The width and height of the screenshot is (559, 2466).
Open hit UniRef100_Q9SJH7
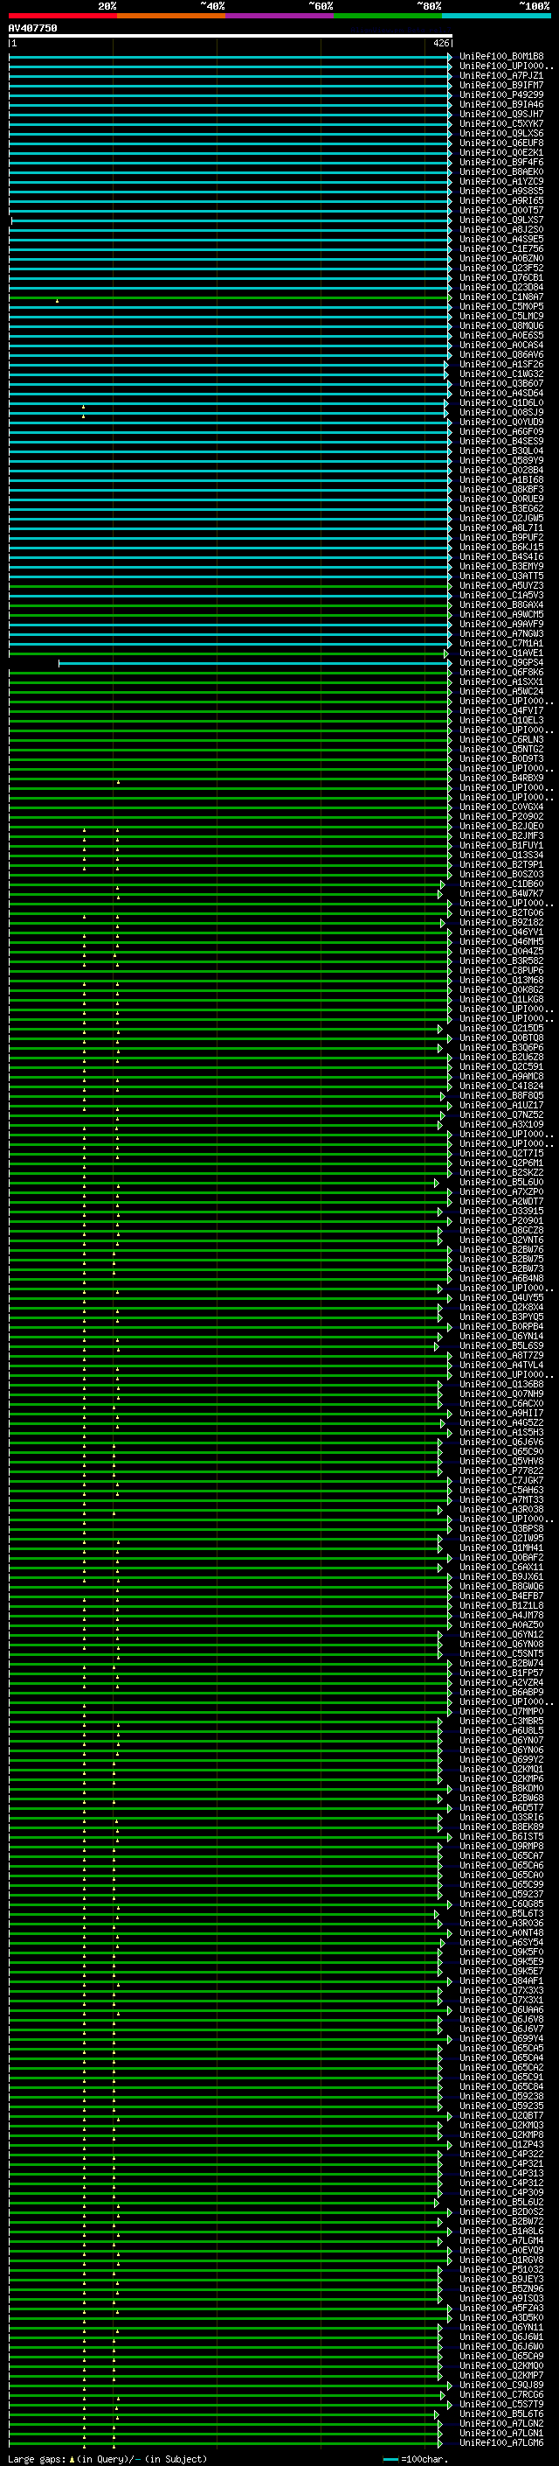point(501,114)
